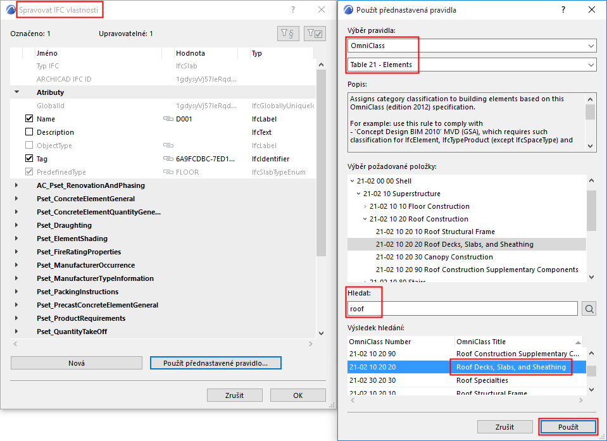The width and height of the screenshot is (607, 441).
Task: Click sort arrow on OmniClass Title column
Action: point(578,342)
